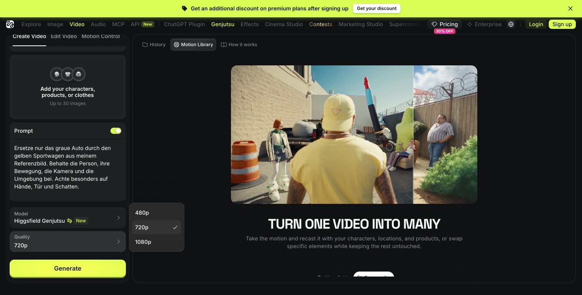Click the Genjutsu model logo icon
This screenshot has height=295, width=582.
(x=69, y=221)
